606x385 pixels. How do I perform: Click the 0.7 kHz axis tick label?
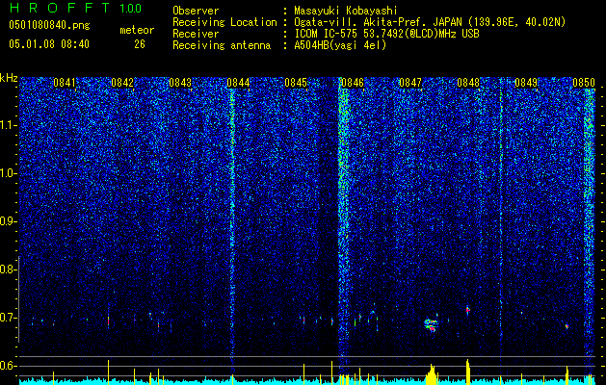pos(9,318)
